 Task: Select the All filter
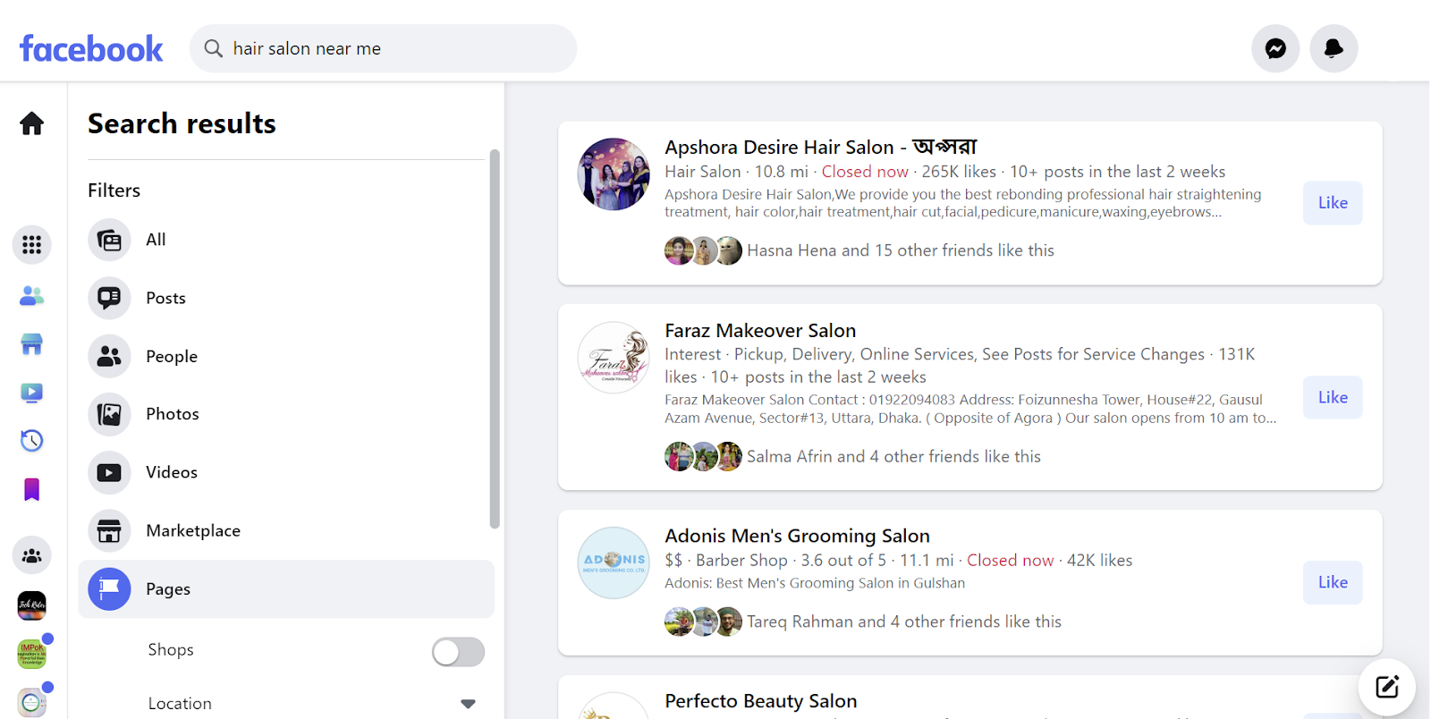tap(286, 240)
